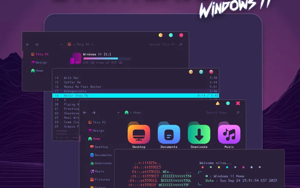Open Music in Home window sidebar
Screen dimensions: 300x188
(x=97, y=171)
